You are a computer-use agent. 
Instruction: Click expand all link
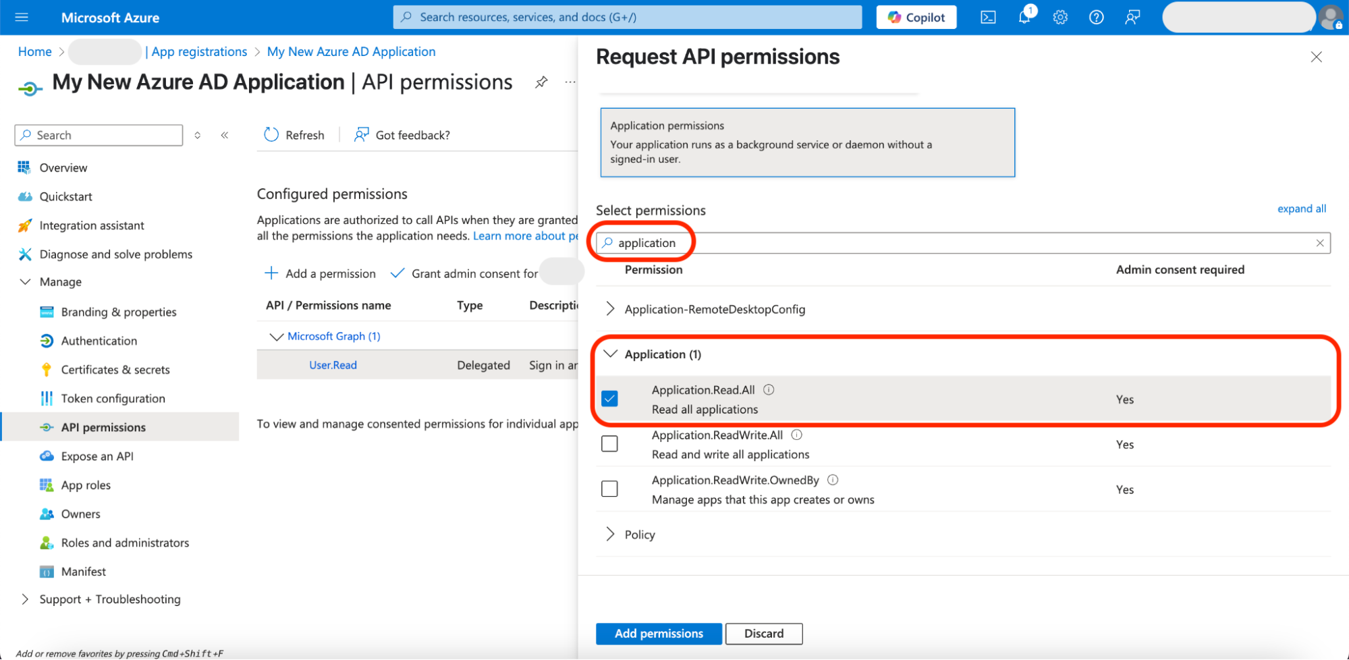[x=1301, y=209]
